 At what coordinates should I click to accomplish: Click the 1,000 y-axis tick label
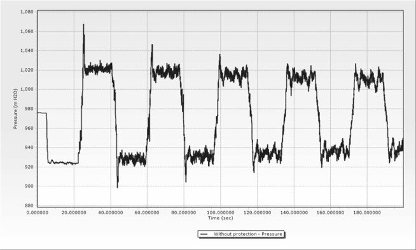(27, 90)
